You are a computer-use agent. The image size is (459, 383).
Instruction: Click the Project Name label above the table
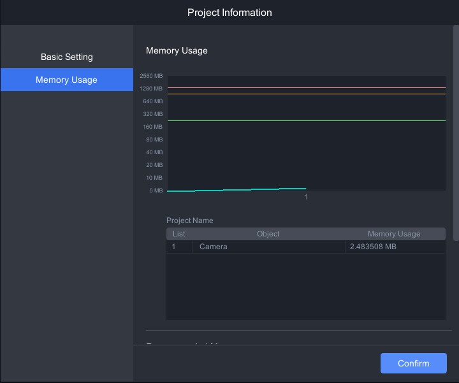click(x=190, y=220)
